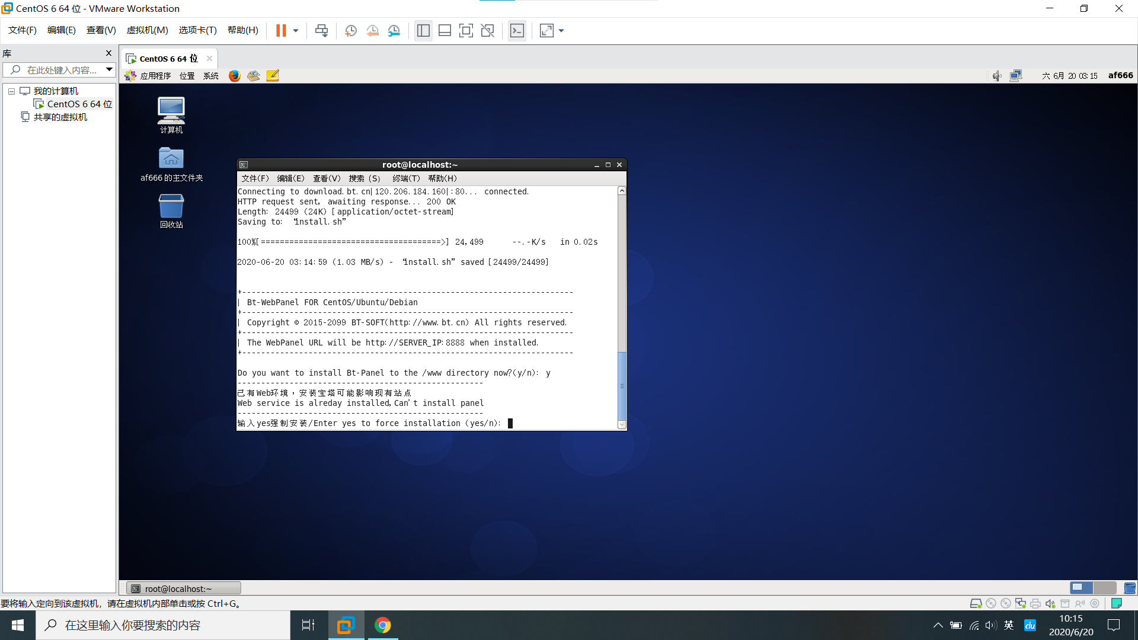Click the network adapter status icon
This screenshot has width=1138, height=640.
pos(1021,603)
